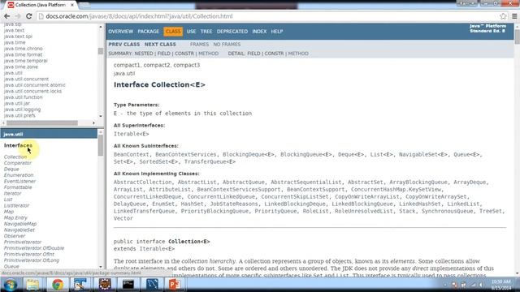Open the Windows Start menu

[10, 284]
